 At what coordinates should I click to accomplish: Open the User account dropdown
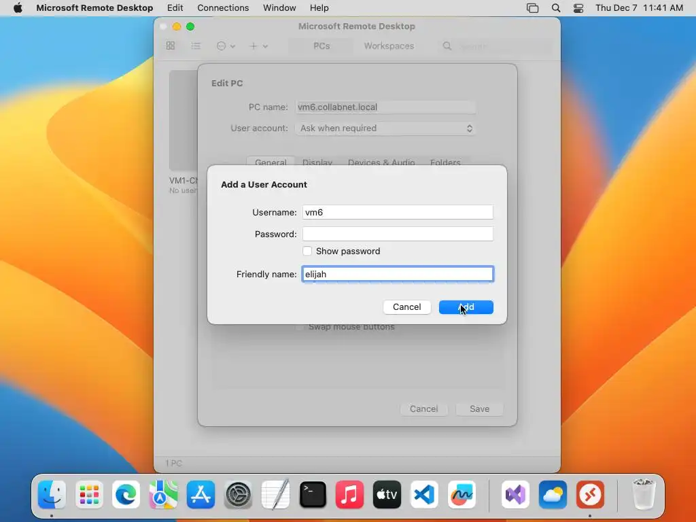[x=385, y=128]
